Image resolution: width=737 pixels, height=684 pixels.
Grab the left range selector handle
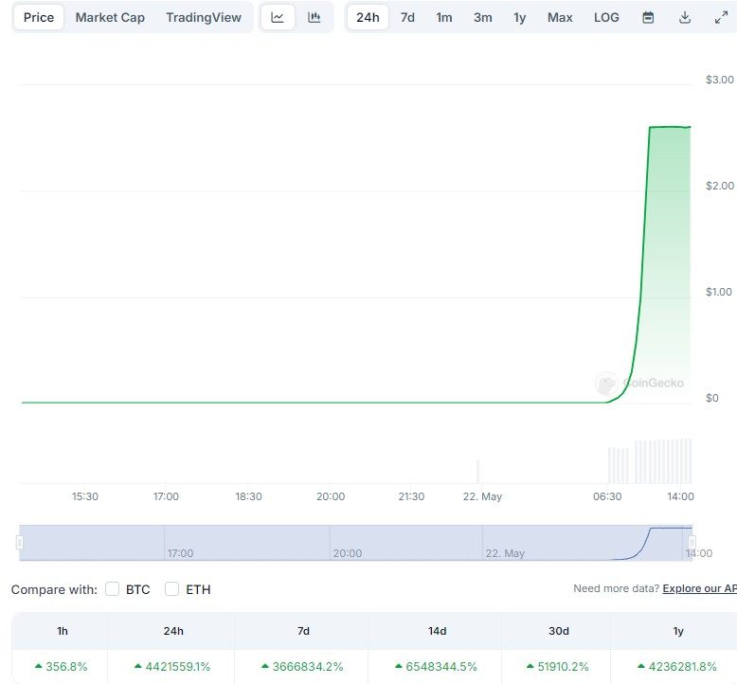(x=20, y=543)
